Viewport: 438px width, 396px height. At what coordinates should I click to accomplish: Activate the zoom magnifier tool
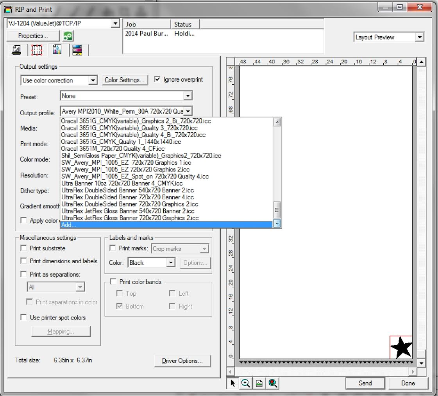[245, 383]
